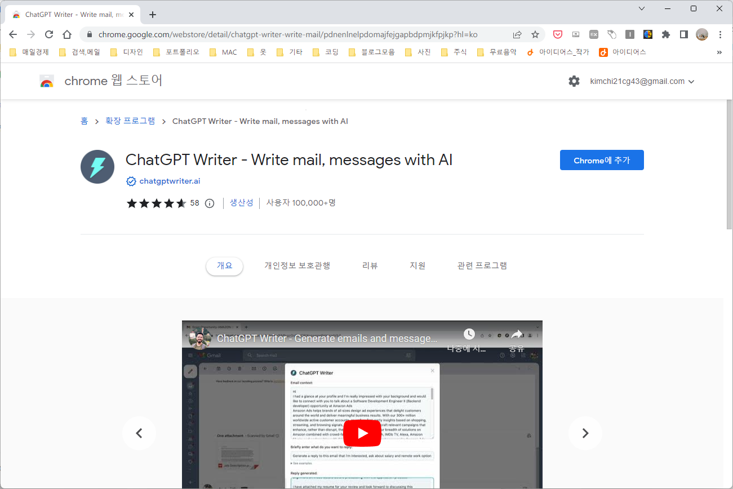Click the YouTube share arrow on video
The image size is (733, 489).
(517, 334)
